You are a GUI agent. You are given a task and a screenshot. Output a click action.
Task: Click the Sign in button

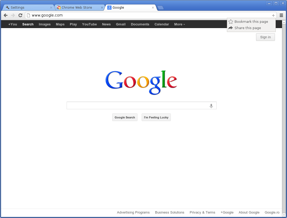coord(265,37)
